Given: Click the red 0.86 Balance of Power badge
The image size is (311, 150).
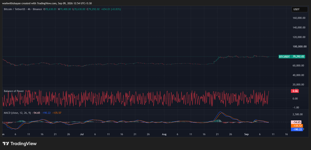Looking at the screenshot, I should 295,91.
